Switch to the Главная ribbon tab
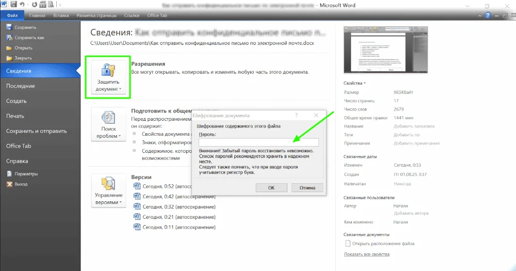516x271 pixels. (x=37, y=15)
